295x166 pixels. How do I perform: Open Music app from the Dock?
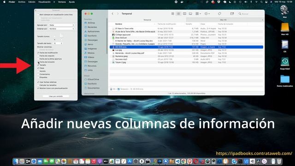point(94,161)
